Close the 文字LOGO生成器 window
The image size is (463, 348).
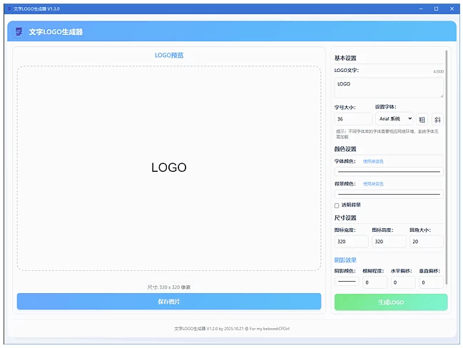(453, 9)
